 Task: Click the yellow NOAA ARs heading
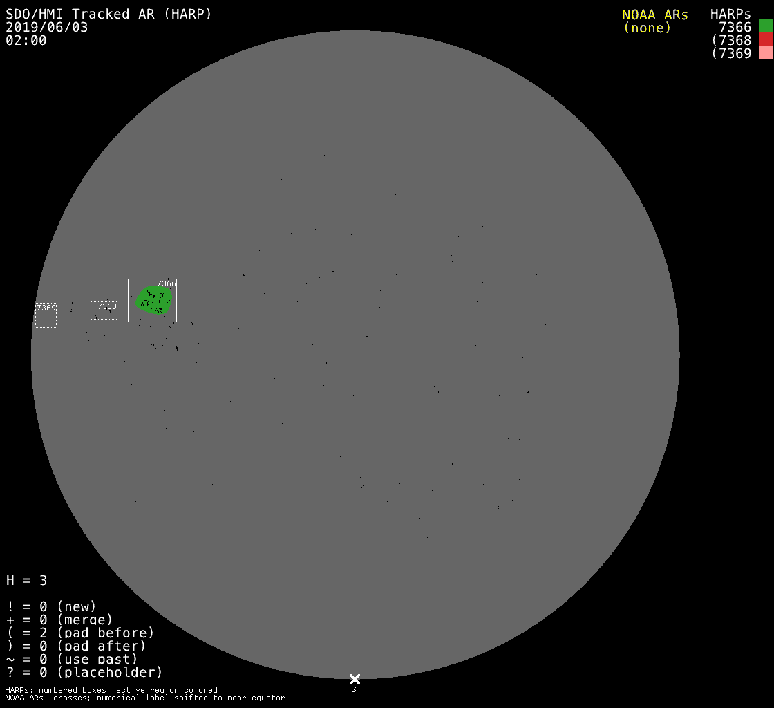point(654,15)
